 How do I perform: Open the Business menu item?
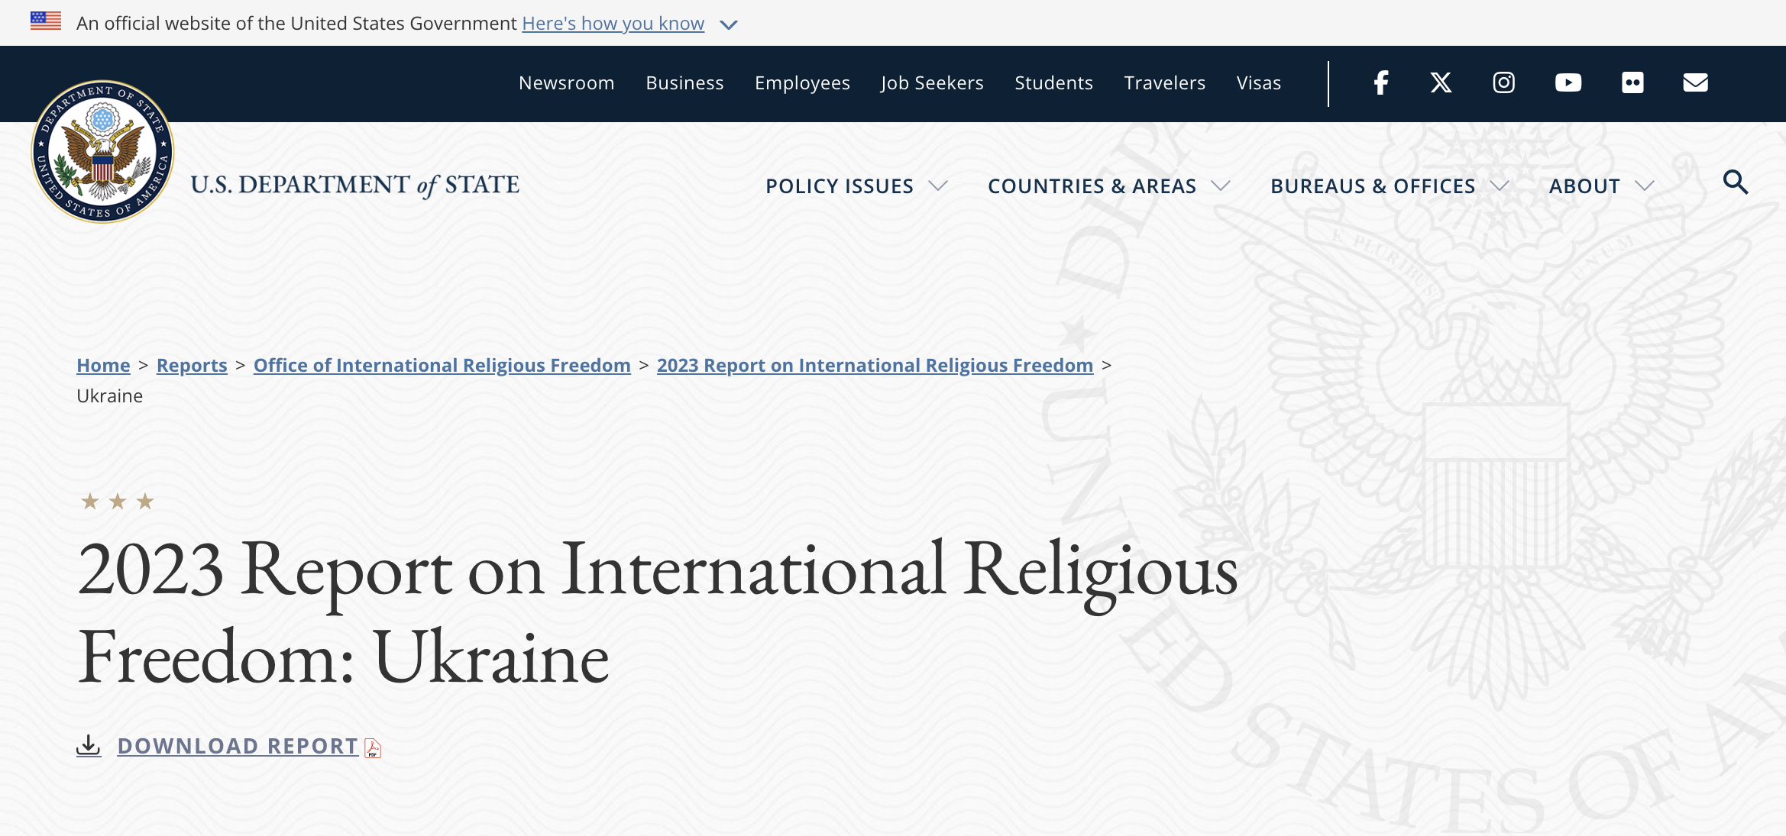point(684,82)
